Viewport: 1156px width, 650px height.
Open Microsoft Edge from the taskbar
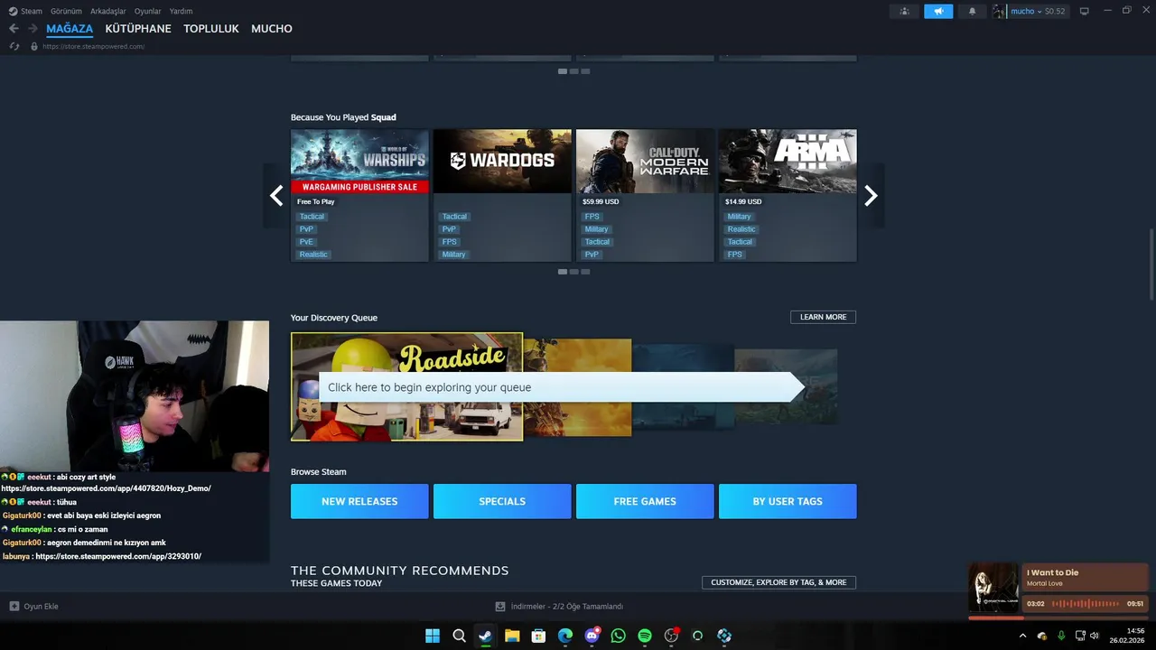(565, 636)
